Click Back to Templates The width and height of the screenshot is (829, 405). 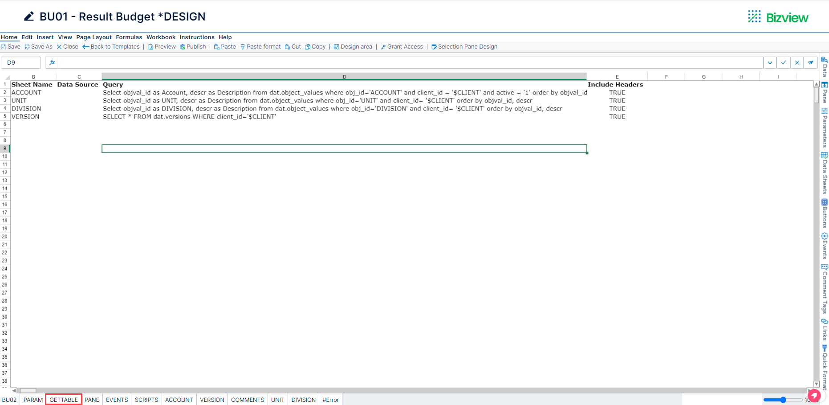click(111, 46)
